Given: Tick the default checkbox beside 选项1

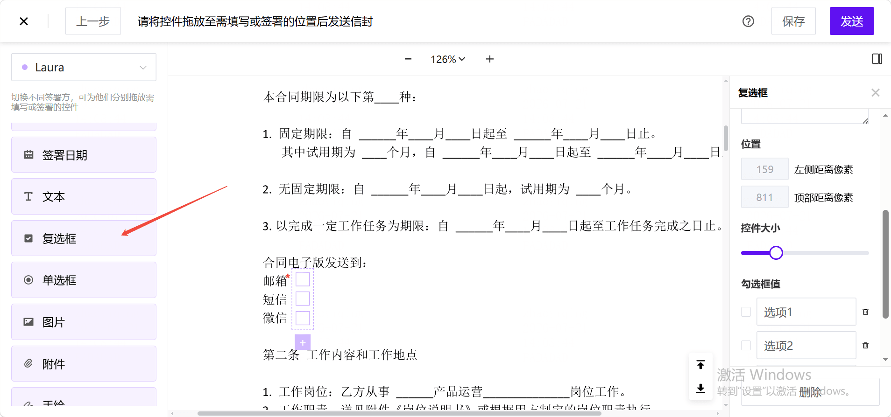Looking at the screenshot, I should 746,312.
